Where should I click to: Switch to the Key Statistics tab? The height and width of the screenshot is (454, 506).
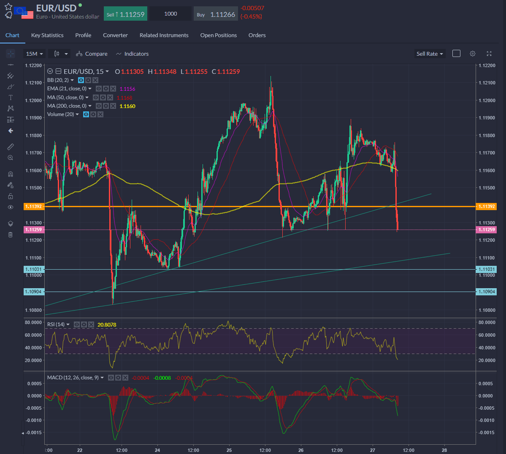[x=47, y=35]
